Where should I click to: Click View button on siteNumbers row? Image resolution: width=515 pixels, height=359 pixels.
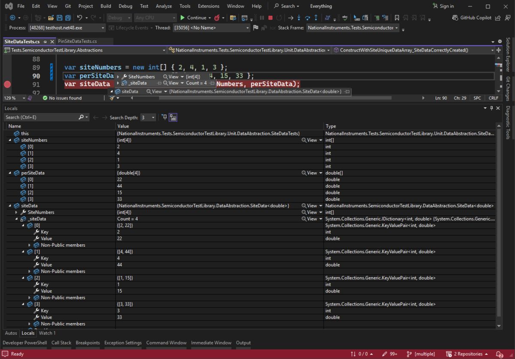pyautogui.click(x=309, y=140)
